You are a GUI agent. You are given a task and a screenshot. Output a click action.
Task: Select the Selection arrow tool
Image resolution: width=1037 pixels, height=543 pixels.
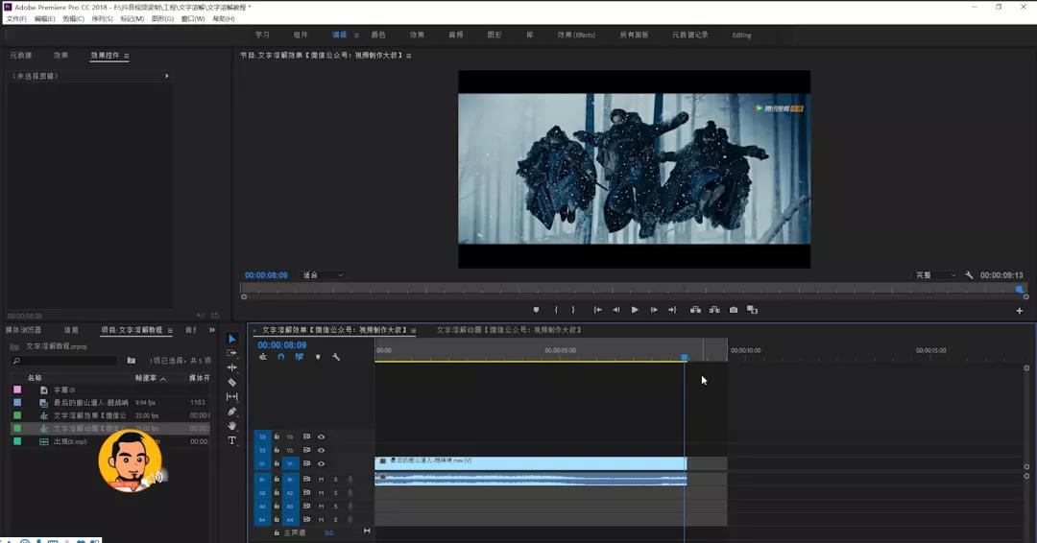coord(232,339)
